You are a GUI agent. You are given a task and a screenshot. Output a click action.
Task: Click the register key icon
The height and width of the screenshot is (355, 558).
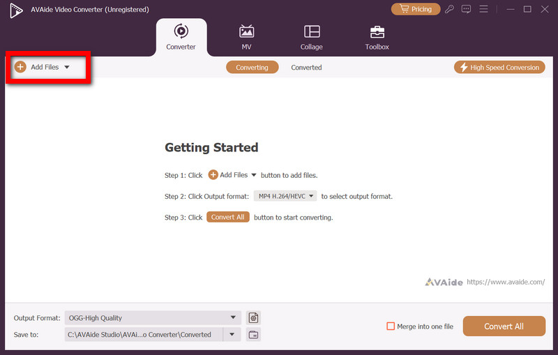451,9
